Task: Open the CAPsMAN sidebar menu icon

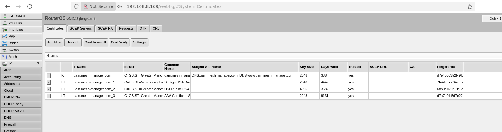Action: pos(5,16)
